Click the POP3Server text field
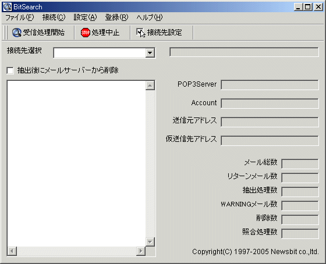Image resolution: width=326 pixels, height=264 pixels. click(x=270, y=85)
